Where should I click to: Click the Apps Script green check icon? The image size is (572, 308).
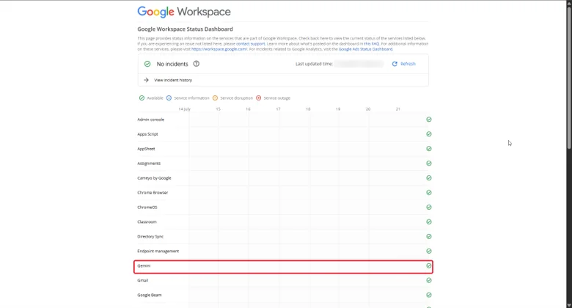coord(429,134)
